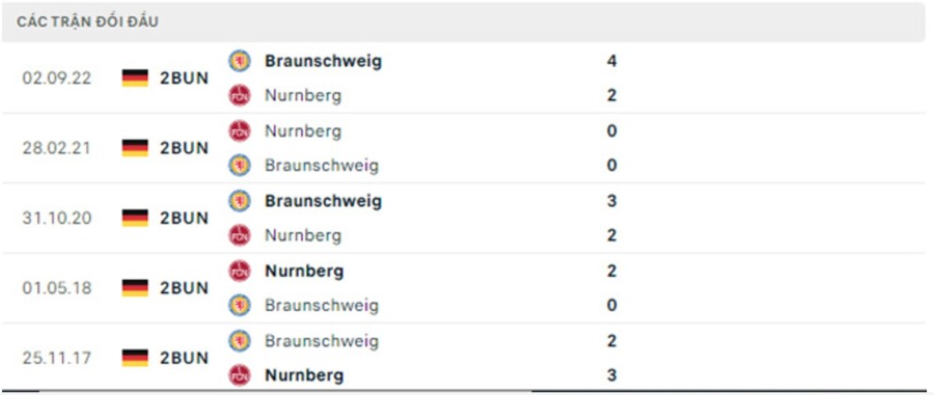Screen dimensions: 937x395
Task: Click Braunschweig crest in 31.10.20 match
Action: click(240, 201)
